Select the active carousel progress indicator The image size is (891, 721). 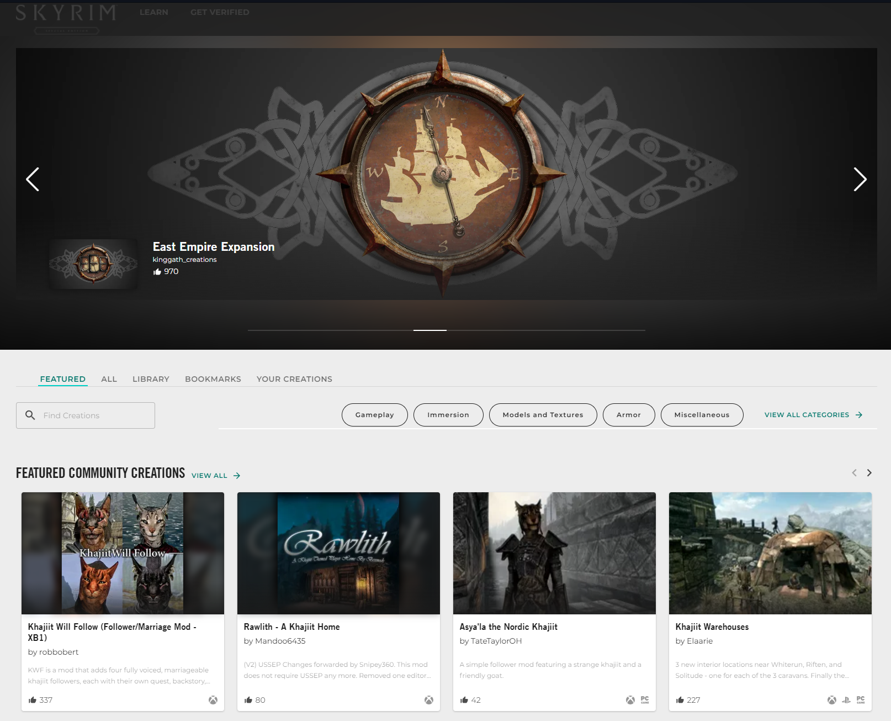click(430, 330)
